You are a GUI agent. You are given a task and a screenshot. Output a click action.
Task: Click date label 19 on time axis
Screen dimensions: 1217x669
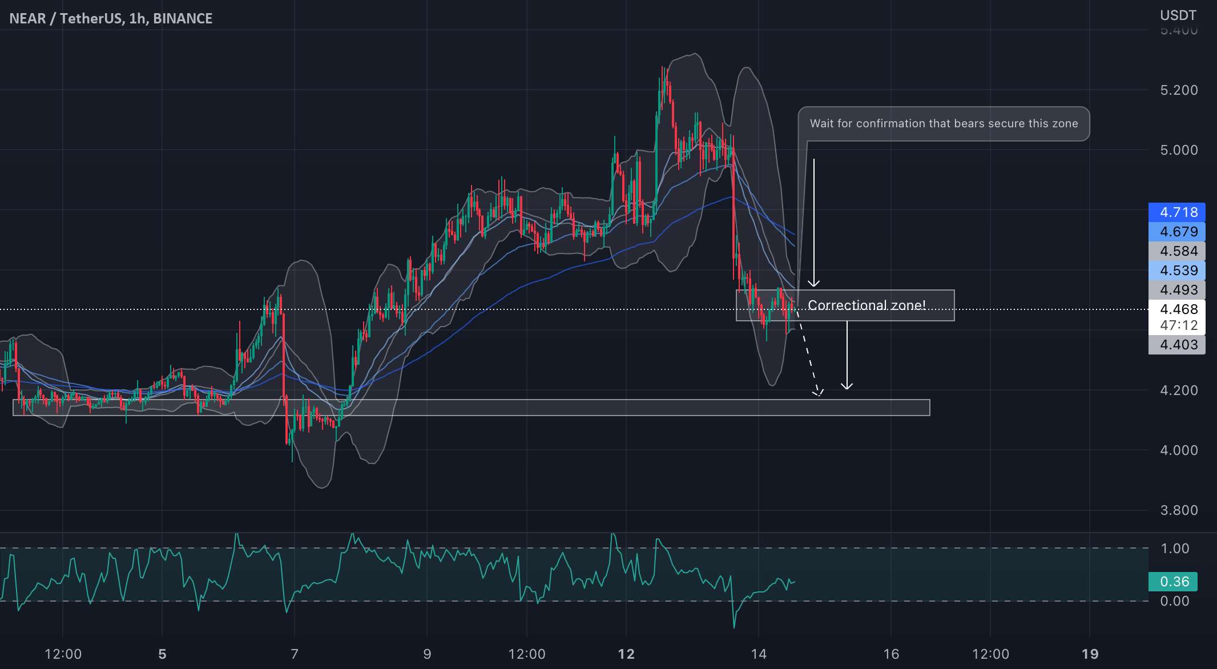click(x=1090, y=654)
